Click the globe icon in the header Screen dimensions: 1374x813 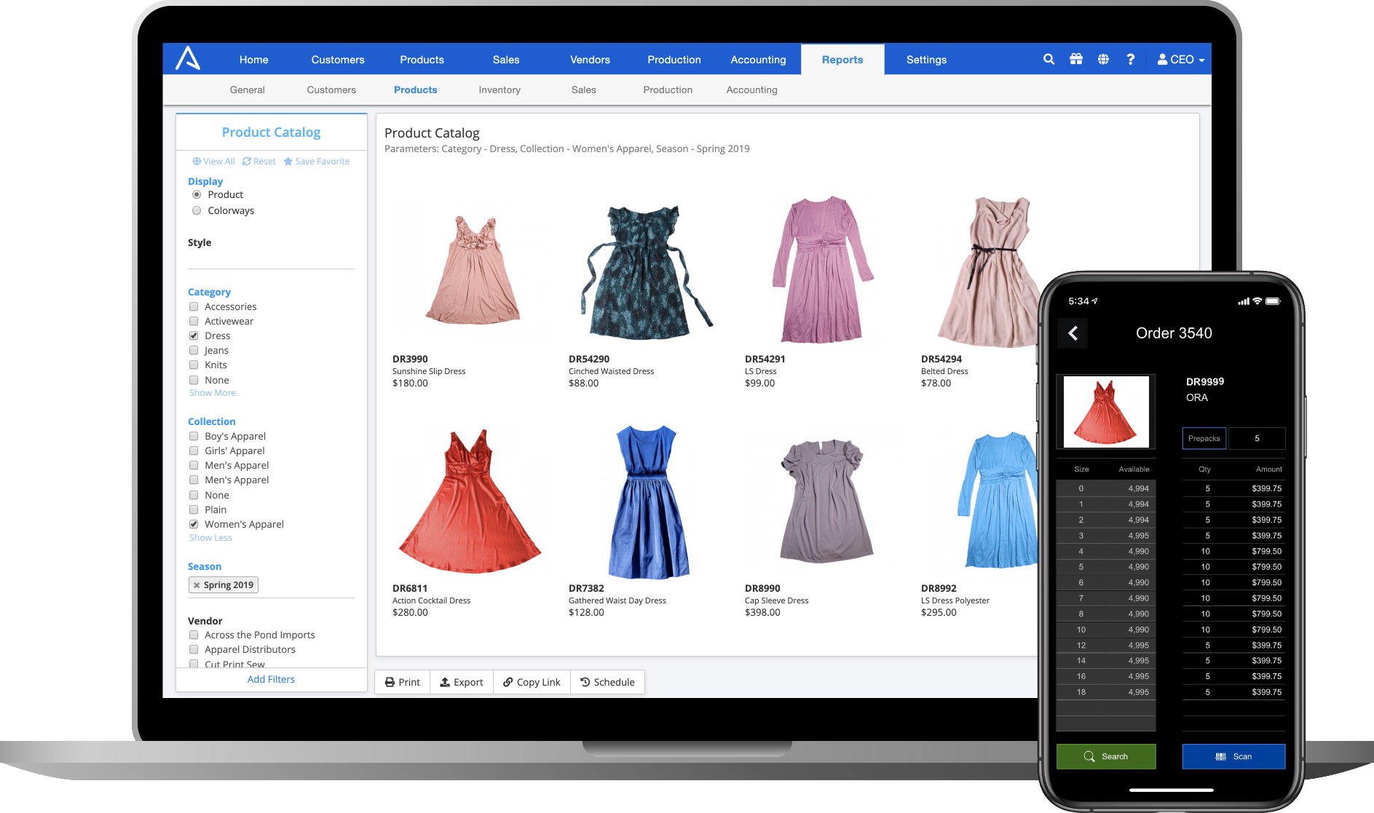tap(1103, 60)
